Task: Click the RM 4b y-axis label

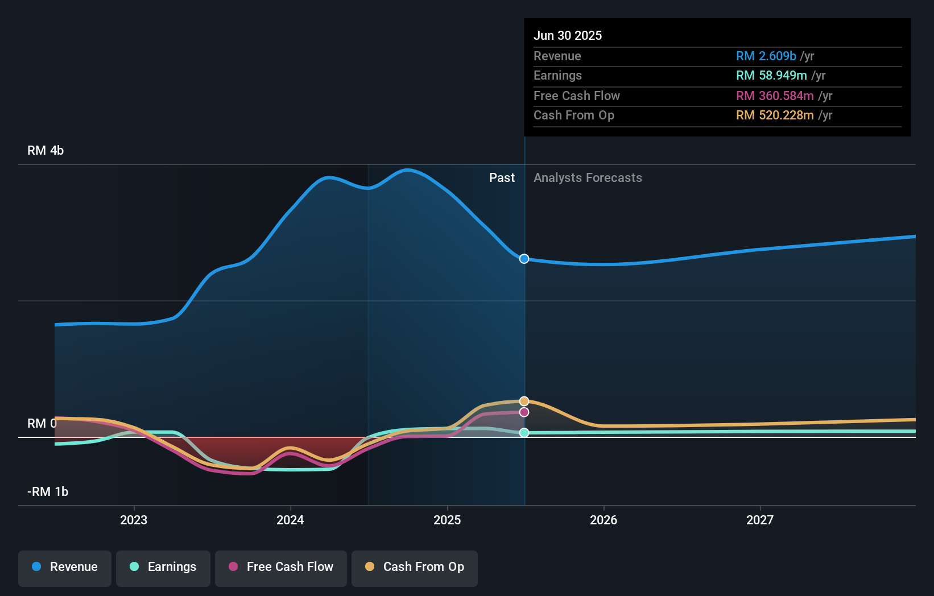Action: [46, 151]
